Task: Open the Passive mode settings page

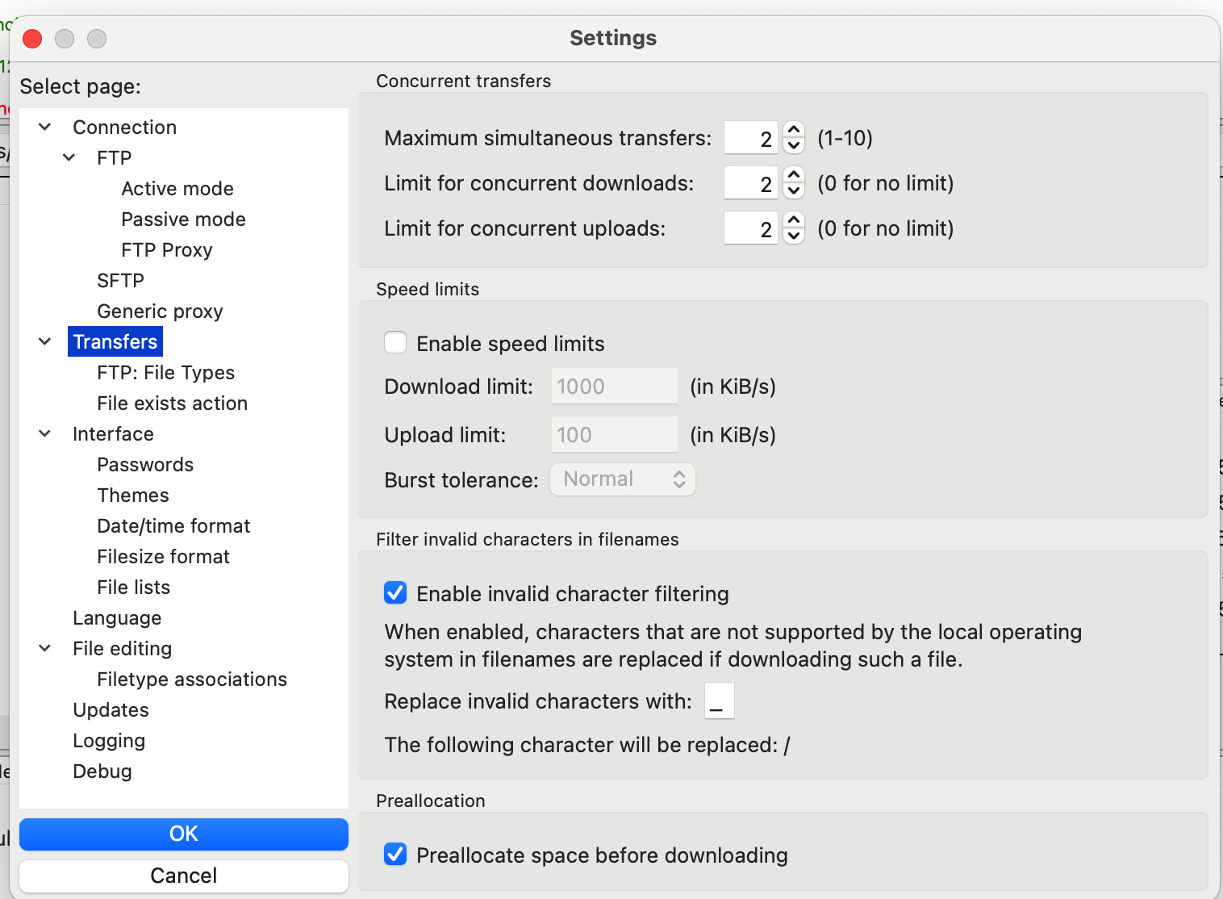Action: (183, 220)
